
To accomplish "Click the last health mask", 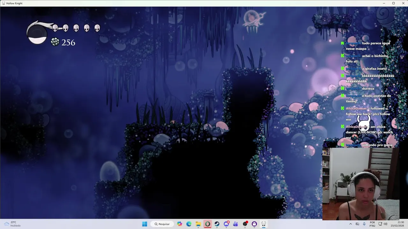I will 97,28.
